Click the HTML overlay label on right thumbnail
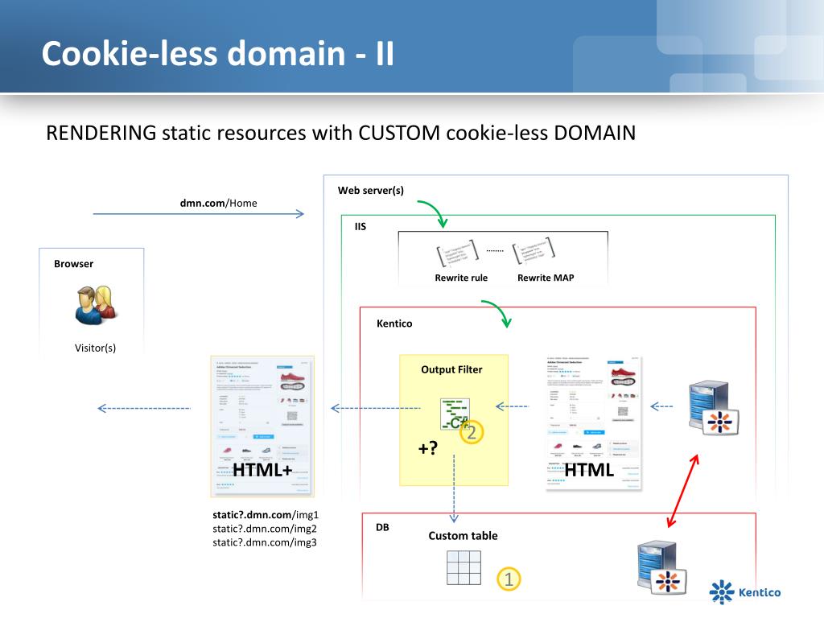The image size is (824, 618). point(589,470)
